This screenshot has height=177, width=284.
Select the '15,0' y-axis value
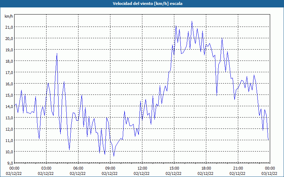[9, 95]
